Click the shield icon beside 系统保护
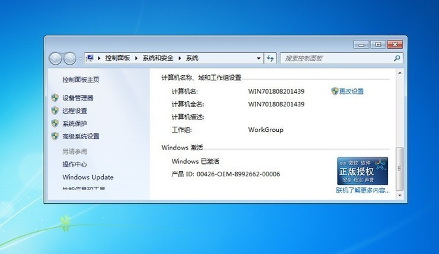The width and height of the screenshot is (439, 254). point(55,123)
